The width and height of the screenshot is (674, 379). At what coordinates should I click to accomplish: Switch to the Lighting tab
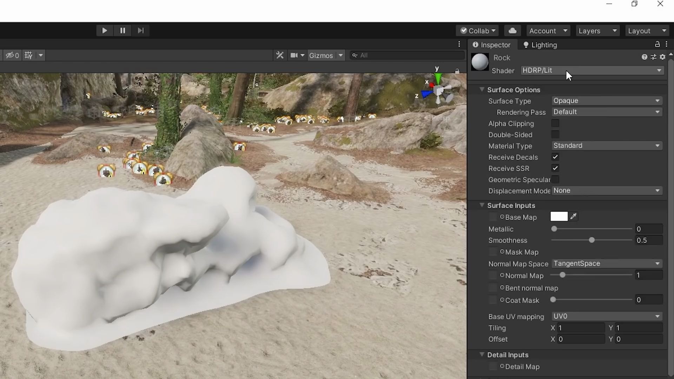[540, 45]
